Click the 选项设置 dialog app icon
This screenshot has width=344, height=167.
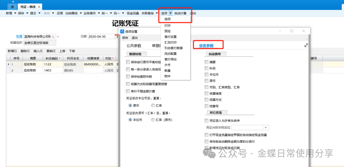(122, 31)
